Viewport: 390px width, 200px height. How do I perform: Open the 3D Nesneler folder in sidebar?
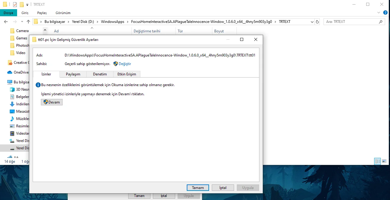click(19, 89)
